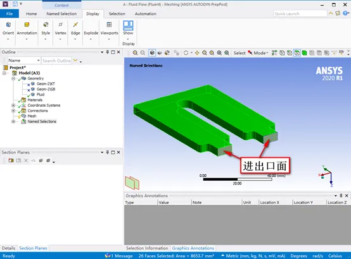Screen dimensions: 351x259
Task: Select the Geom-2\GB body
Action: tap(46, 89)
